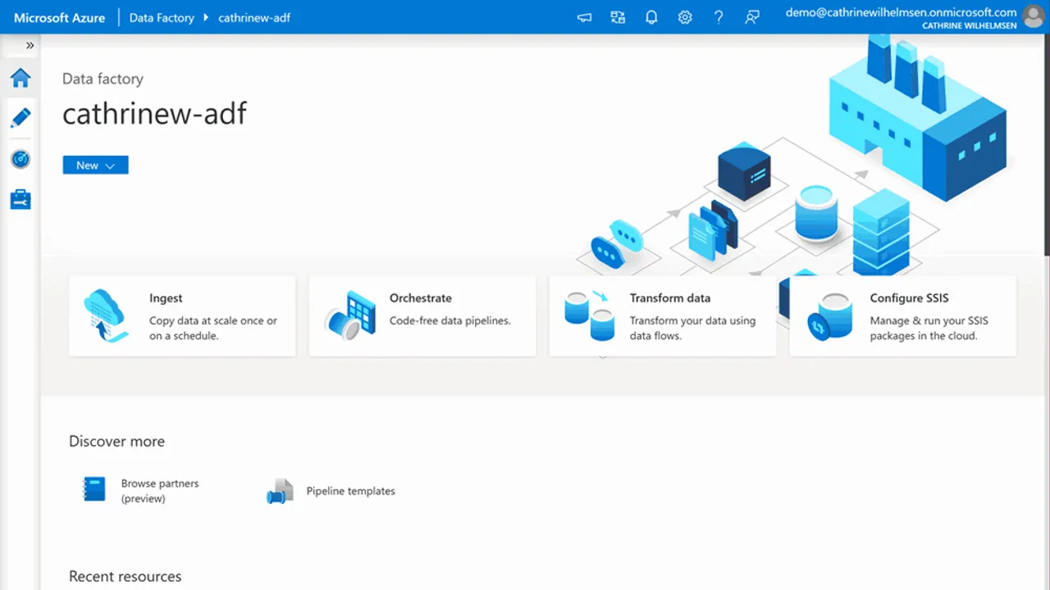Open the announcements megaphone icon

coord(584,17)
